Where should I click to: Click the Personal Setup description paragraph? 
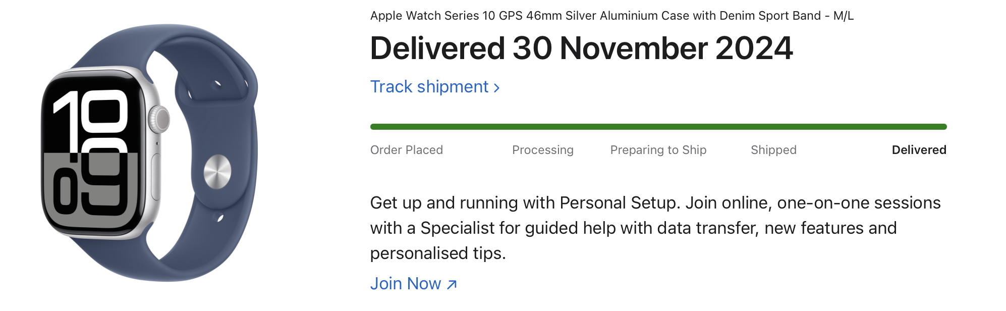pos(655,228)
